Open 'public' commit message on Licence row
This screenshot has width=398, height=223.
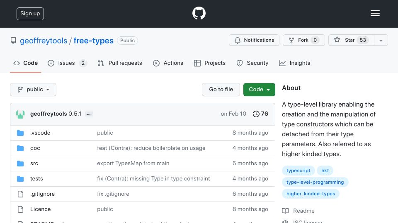105,209
